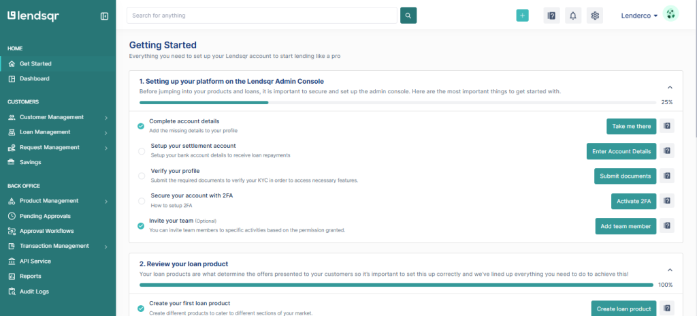Expand Request Management submenu arrow

point(106,148)
